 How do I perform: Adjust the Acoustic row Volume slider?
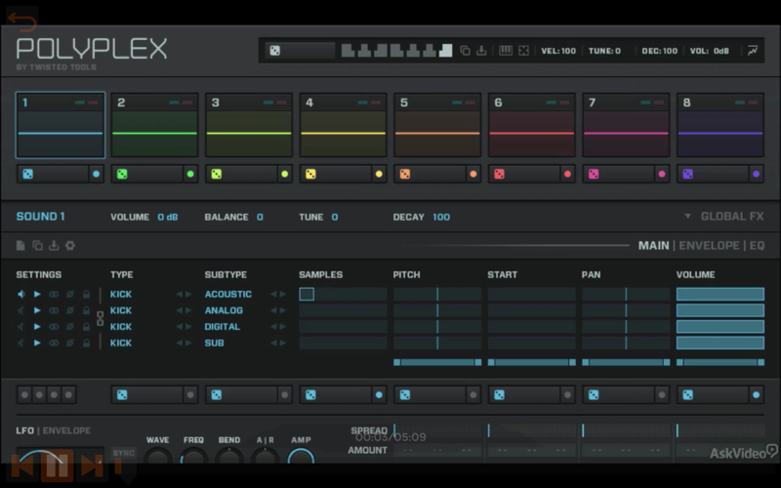point(720,295)
